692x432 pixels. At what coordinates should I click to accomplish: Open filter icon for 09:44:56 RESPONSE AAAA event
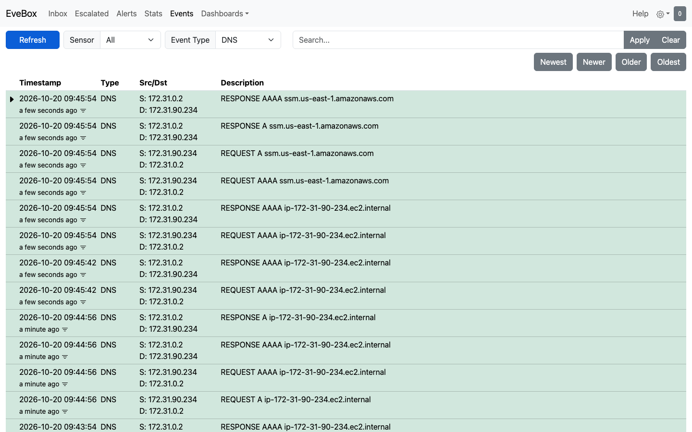[x=65, y=357]
